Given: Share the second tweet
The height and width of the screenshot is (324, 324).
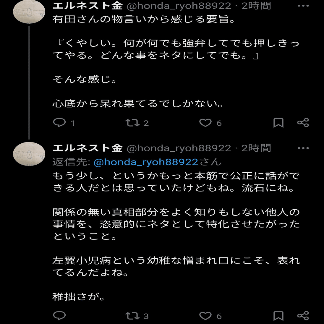Looking at the screenshot, I should coord(303,316).
